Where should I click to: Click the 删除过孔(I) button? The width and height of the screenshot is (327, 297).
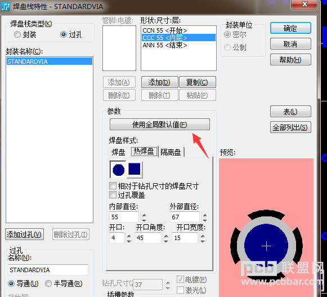coord(71,234)
